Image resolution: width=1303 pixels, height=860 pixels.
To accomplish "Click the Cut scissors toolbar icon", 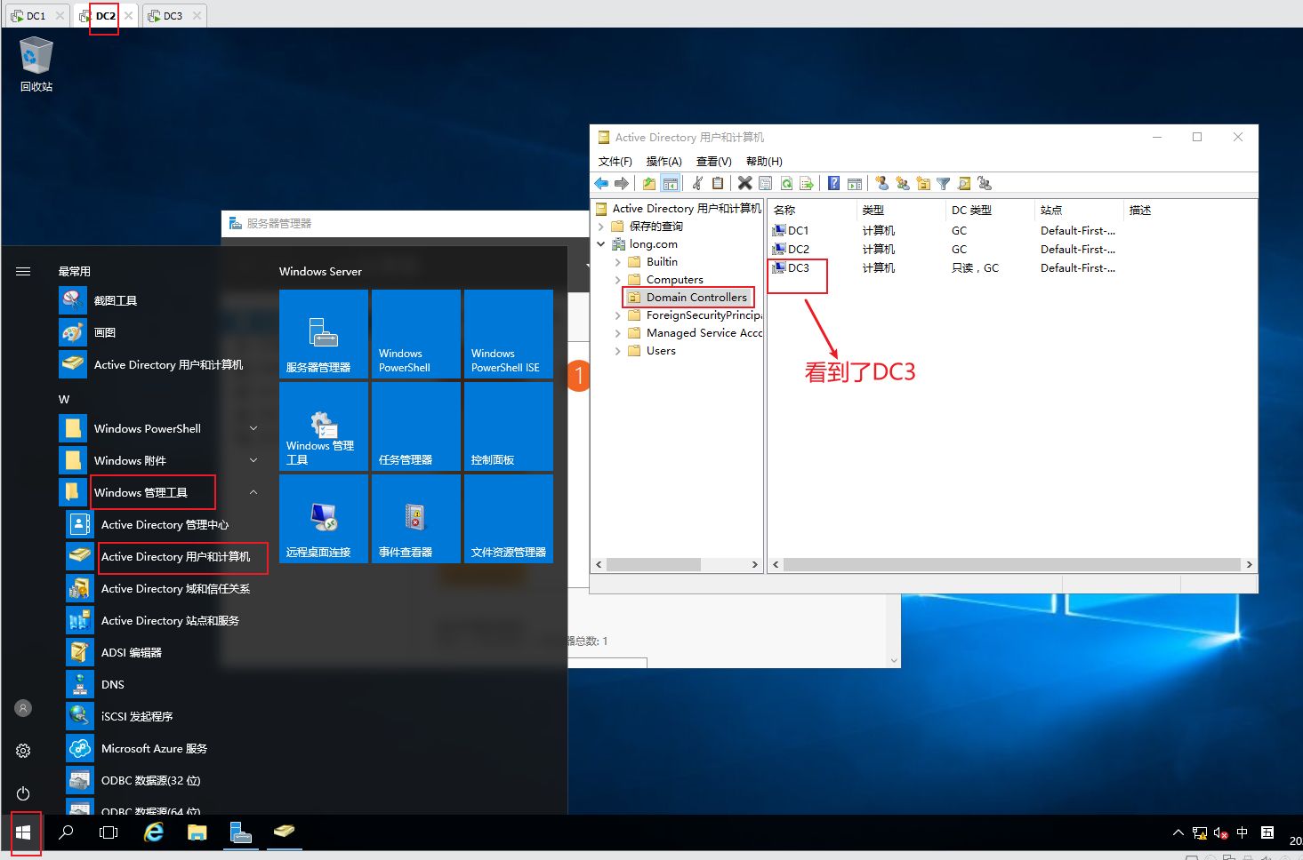I will (697, 183).
